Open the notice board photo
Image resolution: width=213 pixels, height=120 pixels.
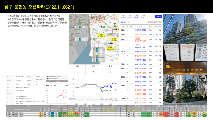pos(185,53)
